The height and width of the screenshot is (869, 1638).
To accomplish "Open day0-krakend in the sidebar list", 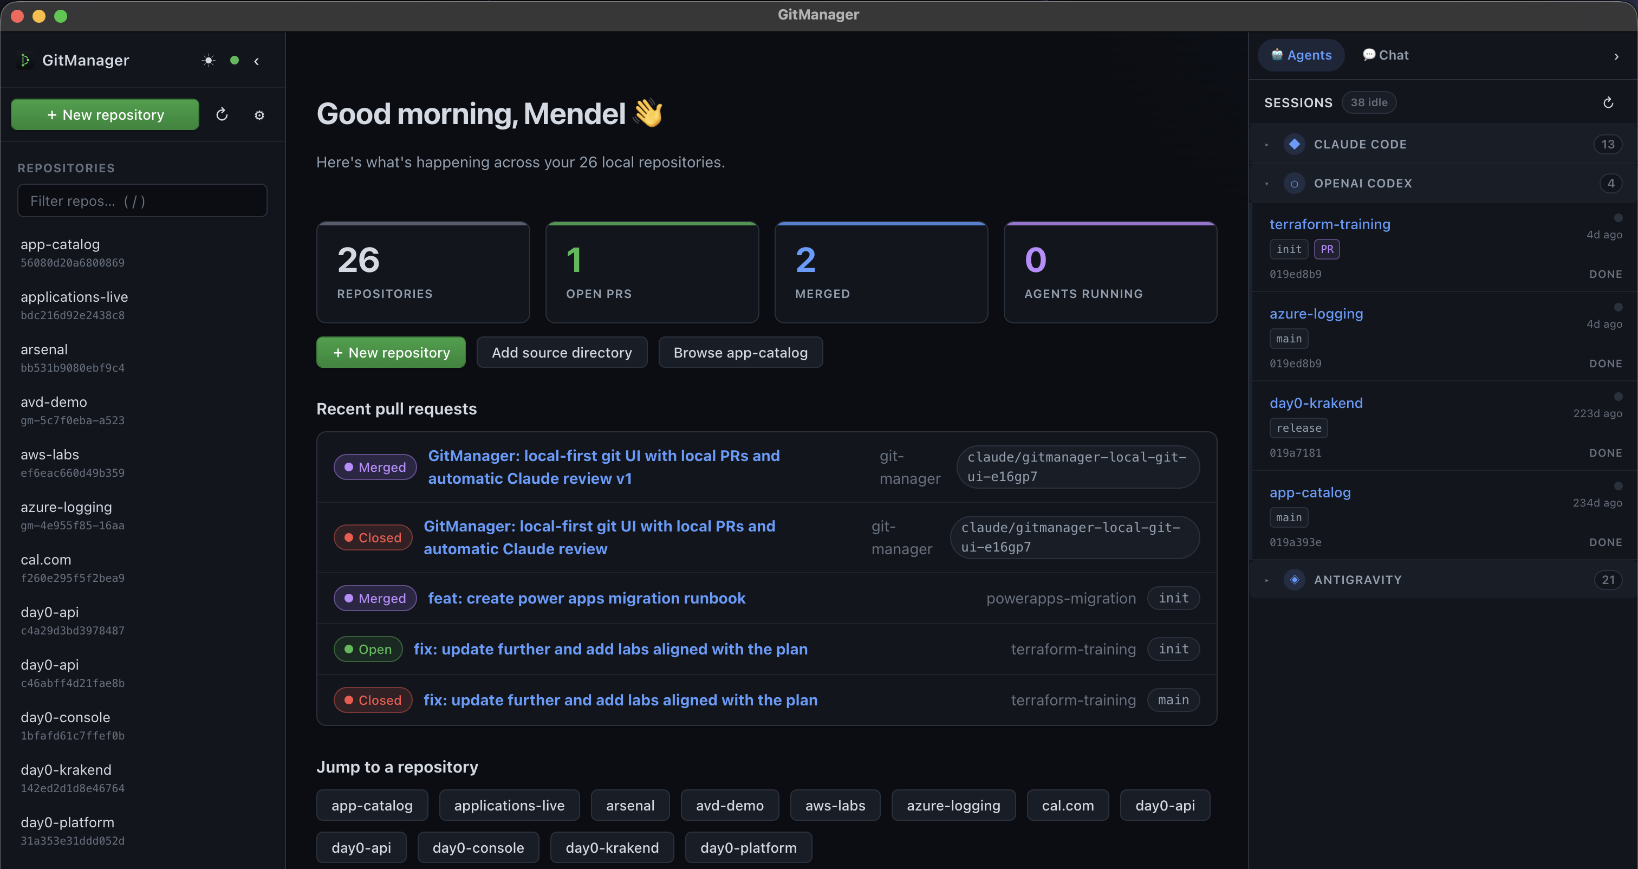I will coord(142,779).
